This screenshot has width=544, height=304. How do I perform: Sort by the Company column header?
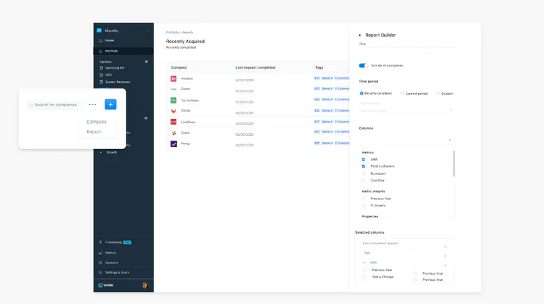point(179,68)
